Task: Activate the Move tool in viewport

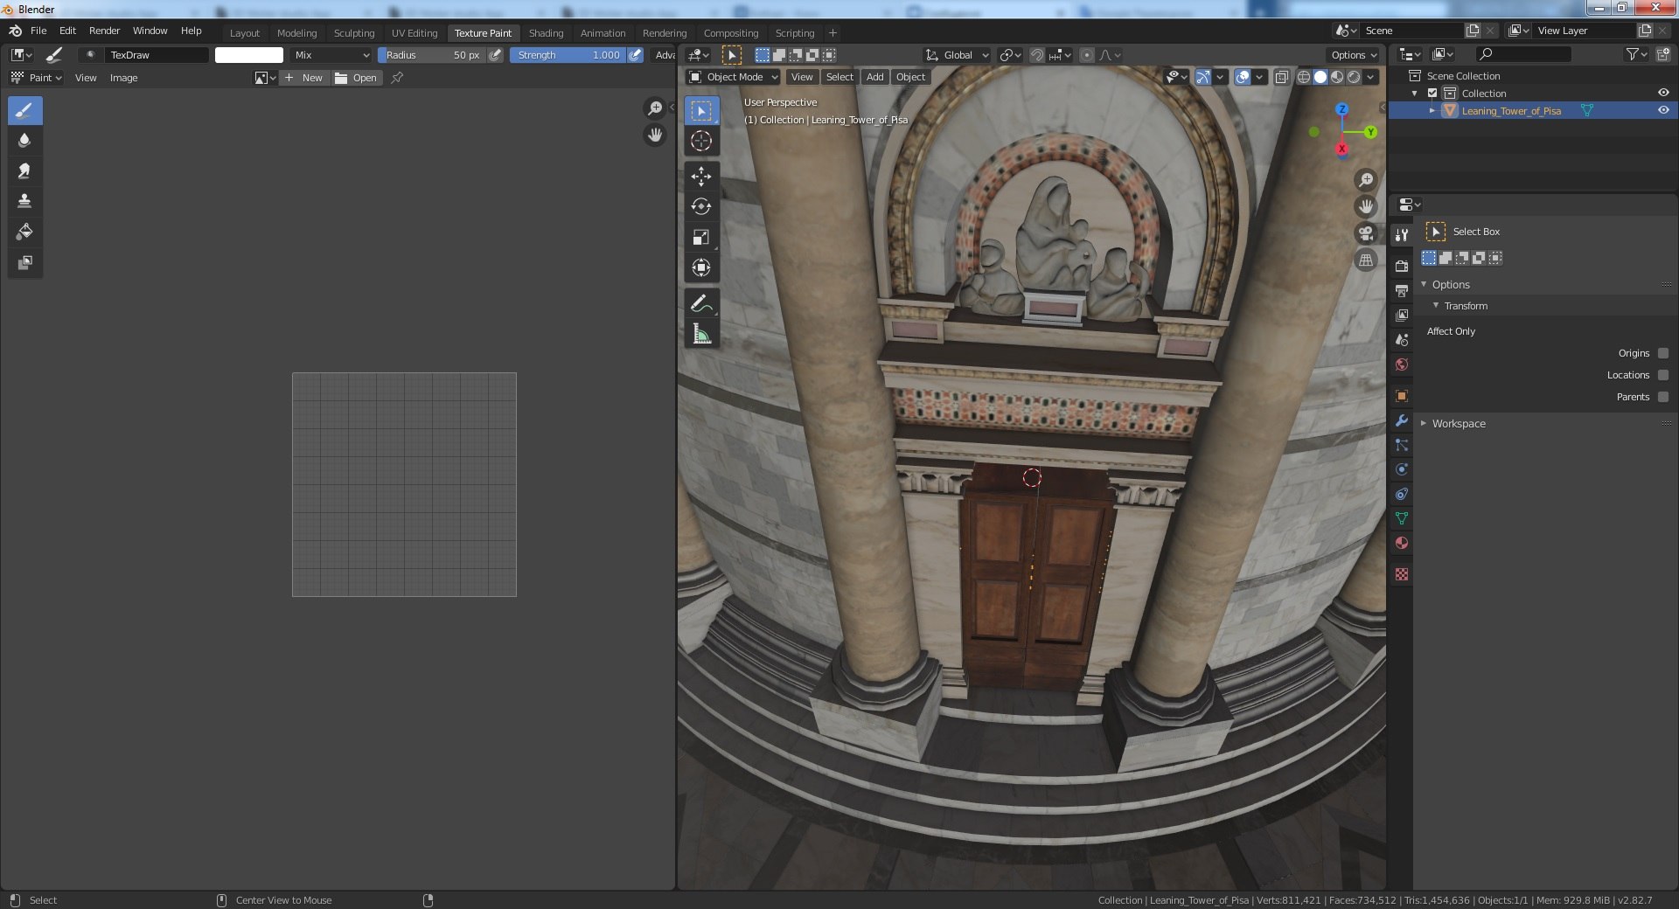Action: pyautogui.click(x=701, y=177)
